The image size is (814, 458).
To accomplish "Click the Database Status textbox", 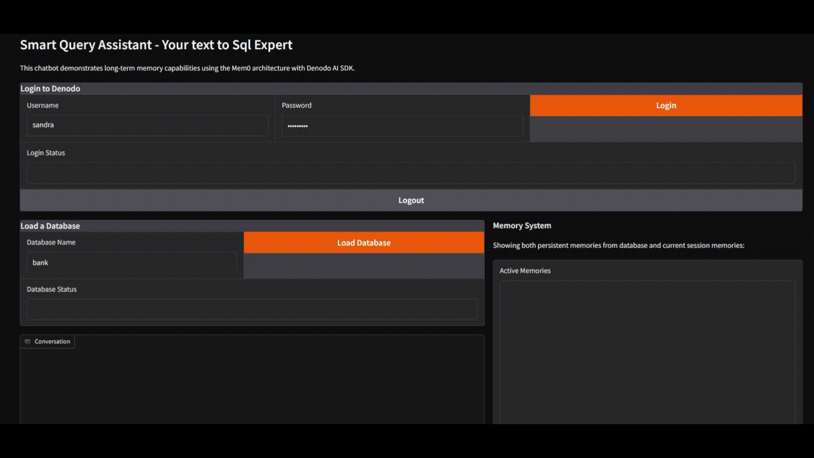I will (x=252, y=310).
